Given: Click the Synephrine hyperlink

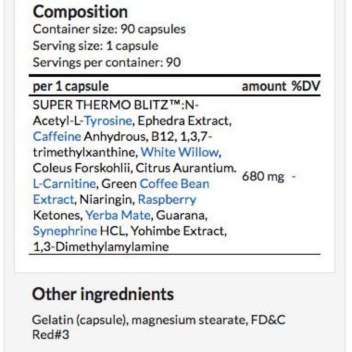Looking at the screenshot, I should [x=65, y=231].
